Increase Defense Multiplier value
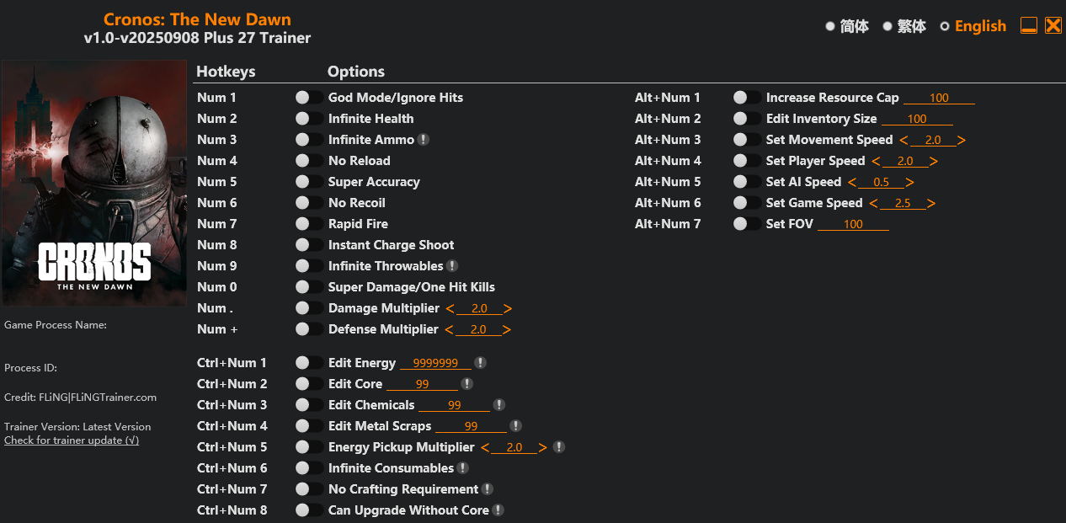This screenshot has height=523, width=1066. click(506, 330)
